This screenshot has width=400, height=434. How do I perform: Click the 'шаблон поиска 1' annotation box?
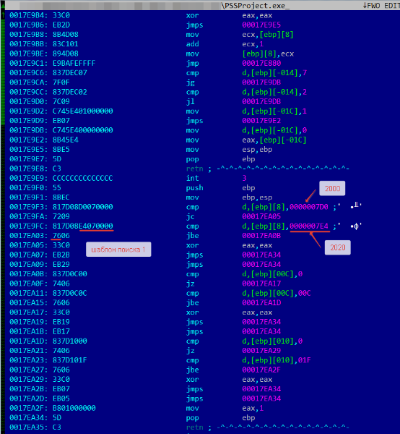118,250
